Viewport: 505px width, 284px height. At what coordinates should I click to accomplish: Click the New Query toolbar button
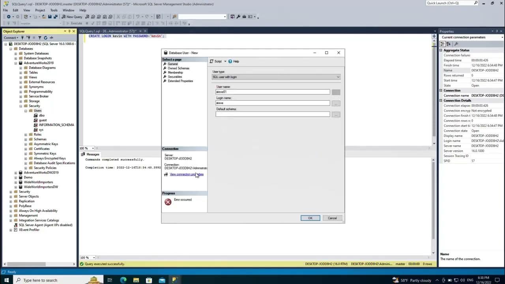pos(72,17)
